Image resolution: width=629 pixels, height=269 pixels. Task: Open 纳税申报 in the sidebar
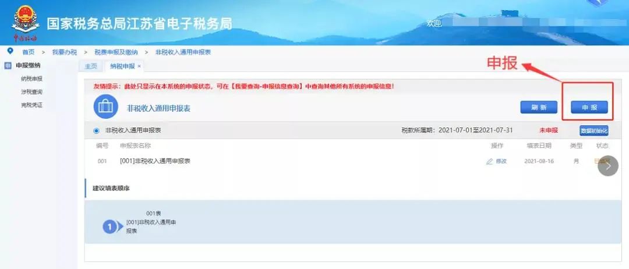click(31, 79)
